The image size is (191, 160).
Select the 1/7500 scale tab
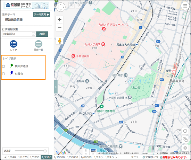[47, 157]
